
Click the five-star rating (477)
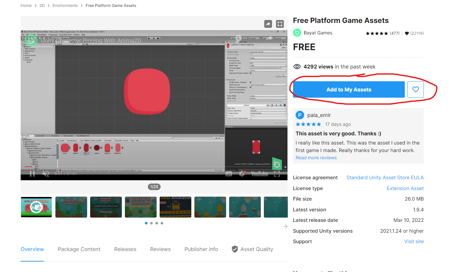coord(383,33)
